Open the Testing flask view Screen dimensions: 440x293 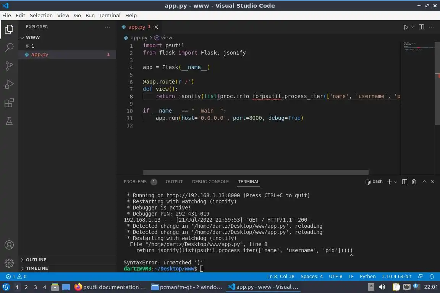(x=9, y=121)
